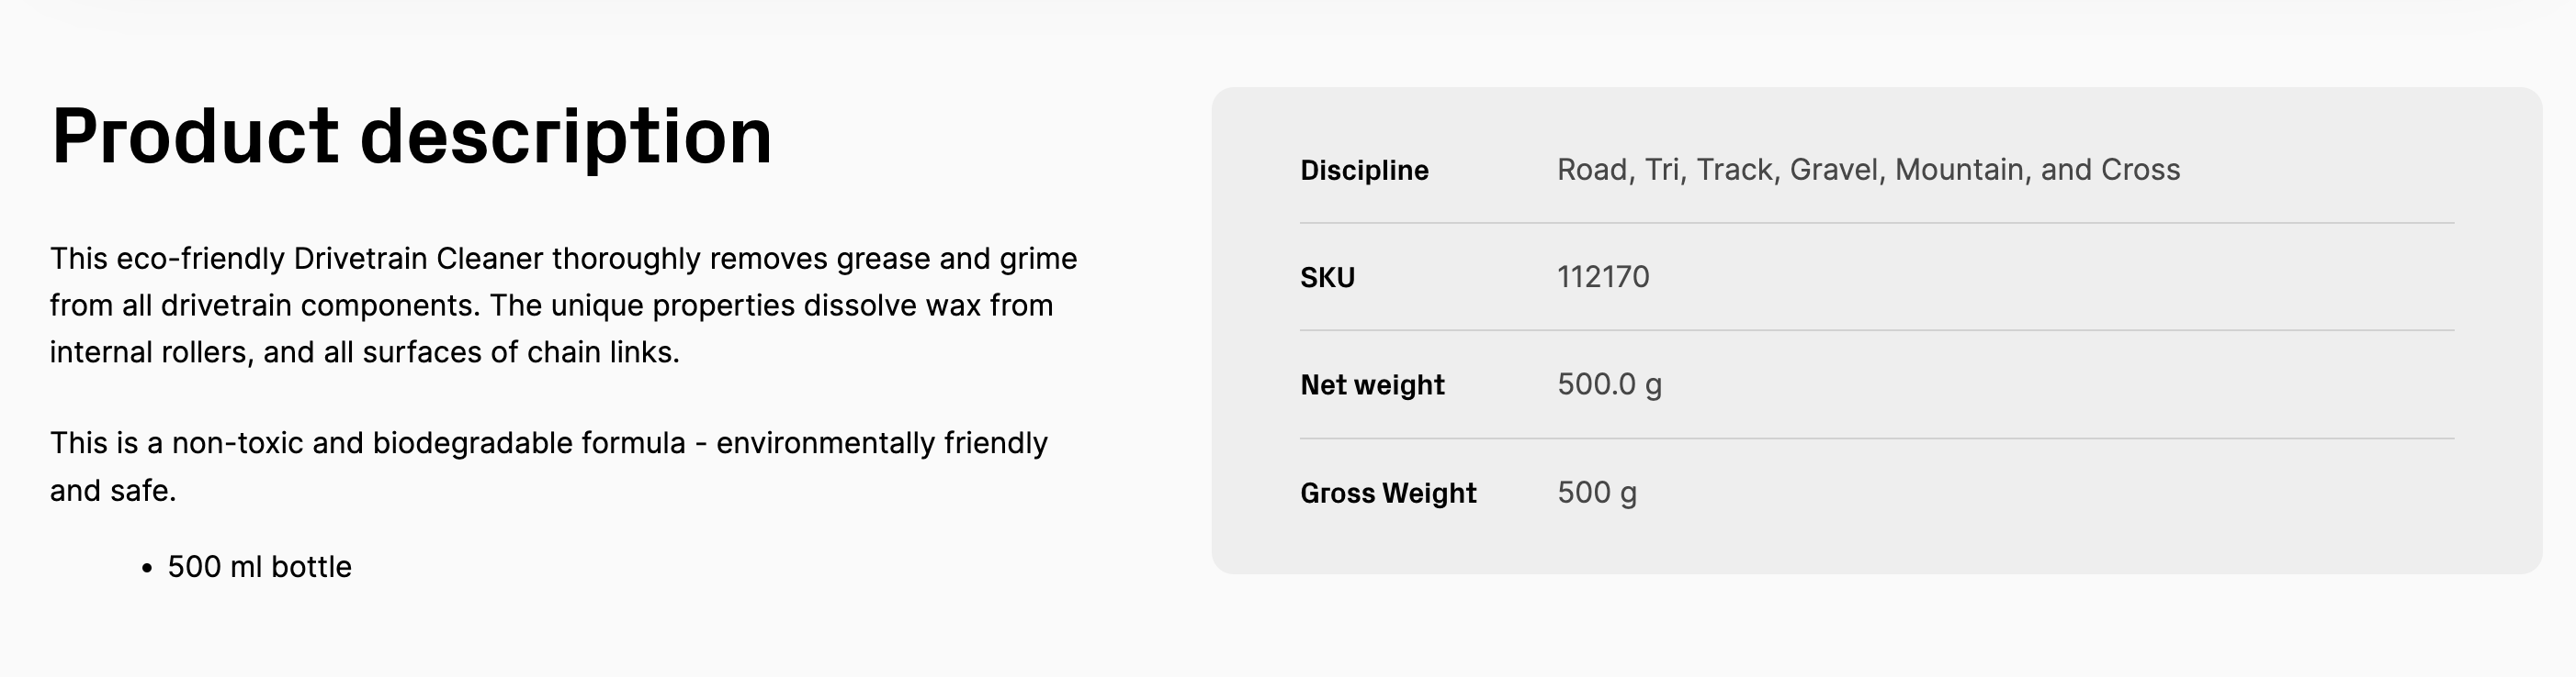The width and height of the screenshot is (2576, 677).
Task: Click the "Product description" heading
Action: [x=411, y=137]
